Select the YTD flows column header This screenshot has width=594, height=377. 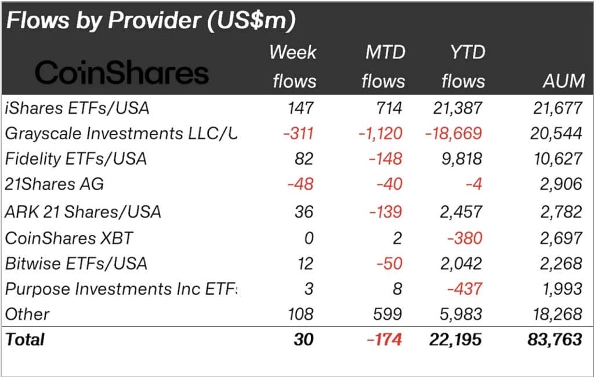click(x=462, y=66)
